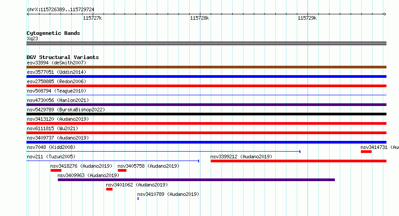Select the red nsv3399212 variant bar
399x216 pixels.
click(299, 161)
